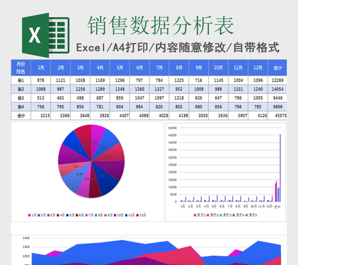
Task: Click the green Excel logo icon
Action: (x=45, y=35)
